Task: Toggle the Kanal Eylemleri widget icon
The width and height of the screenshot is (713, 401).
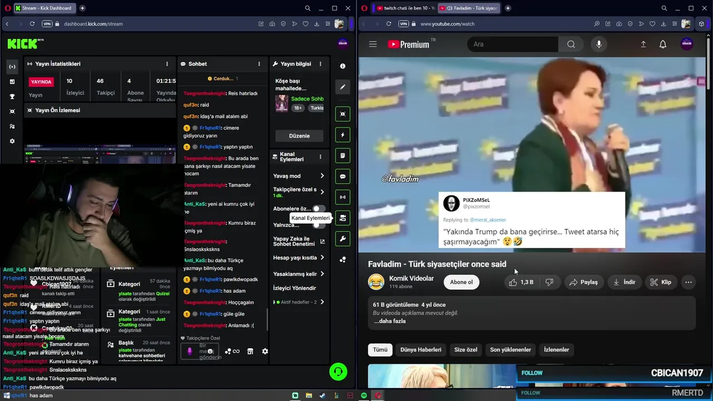Action: pyautogui.click(x=343, y=218)
